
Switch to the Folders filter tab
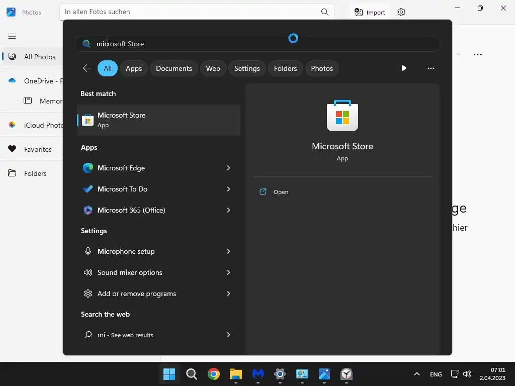click(x=286, y=68)
